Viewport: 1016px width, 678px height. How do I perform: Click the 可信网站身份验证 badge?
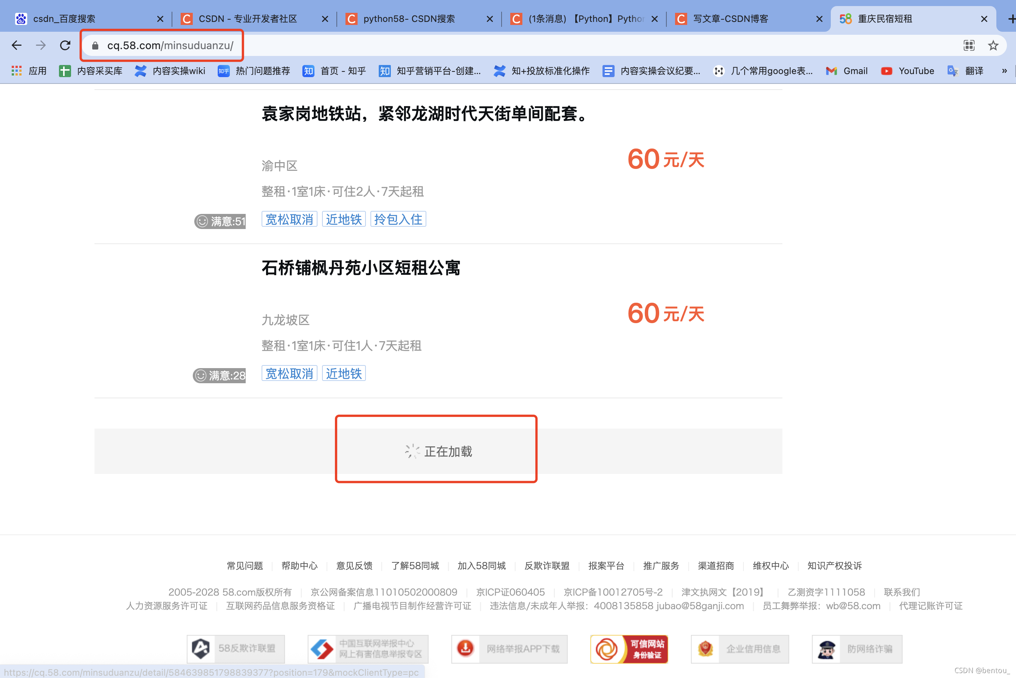coord(629,649)
